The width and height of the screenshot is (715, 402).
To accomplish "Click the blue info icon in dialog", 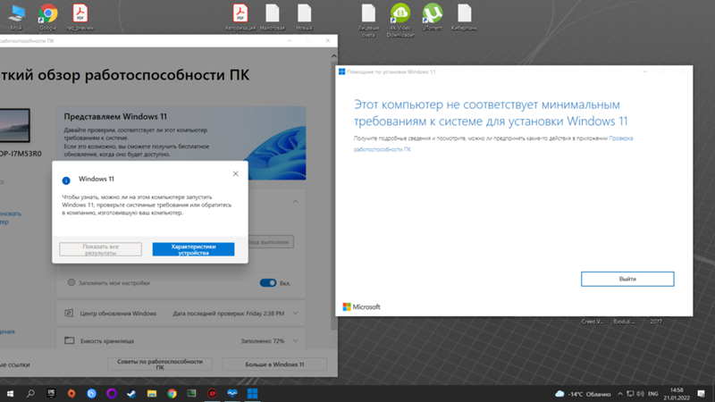I will (x=66, y=180).
